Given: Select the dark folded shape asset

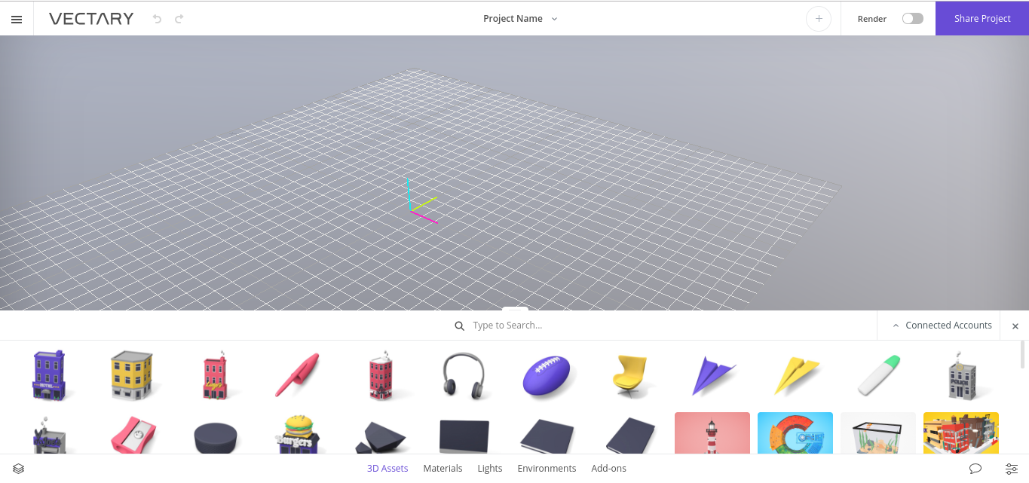Looking at the screenshot, I should click(381, 437).
